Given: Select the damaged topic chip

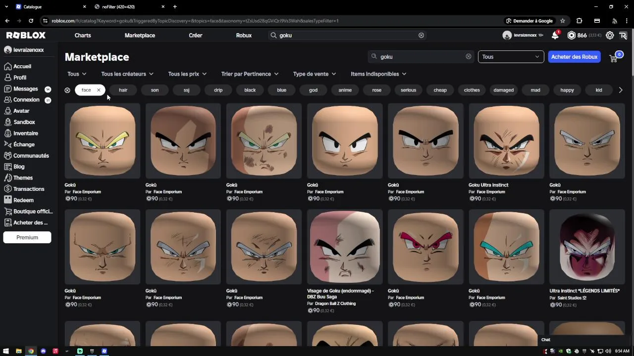Looking at the screenshot, I should [x=503, y=90].
